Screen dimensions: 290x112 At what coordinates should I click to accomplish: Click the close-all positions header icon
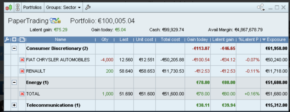(22, 40)
